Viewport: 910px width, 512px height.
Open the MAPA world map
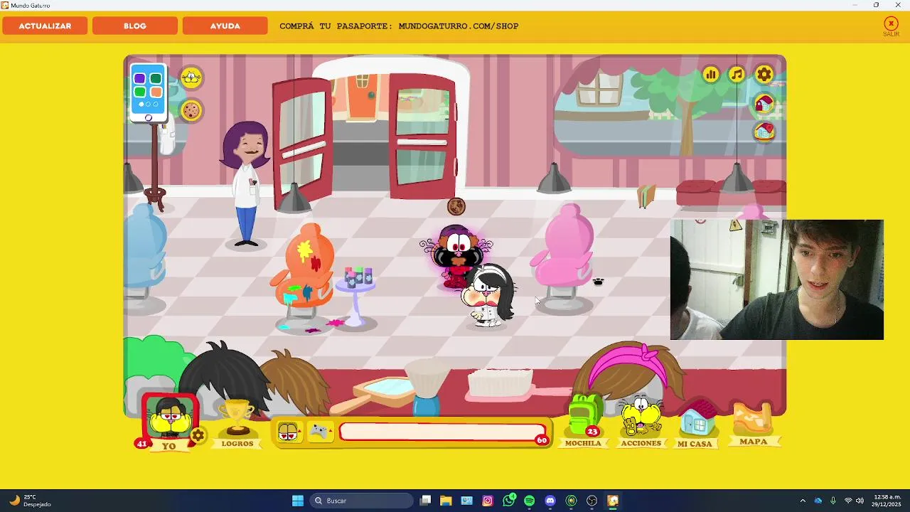pyautogui.click(x=753, y=424)
